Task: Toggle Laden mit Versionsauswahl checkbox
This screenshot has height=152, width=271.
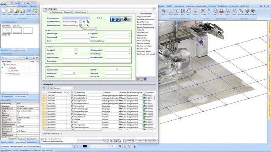Action: click(41, 141)
